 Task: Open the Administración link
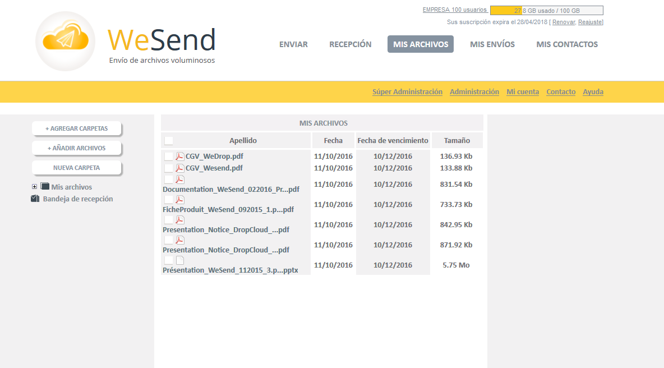[474, 91]
